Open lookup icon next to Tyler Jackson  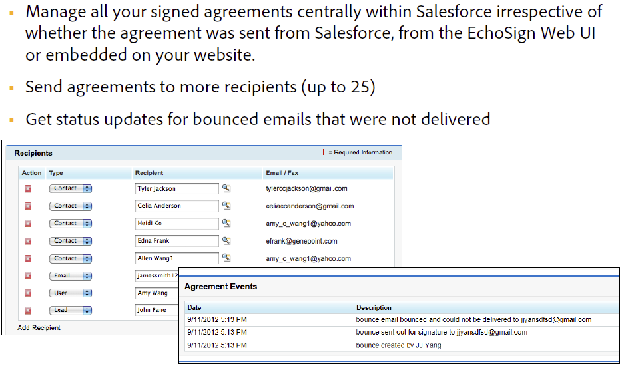coord(226,188)
